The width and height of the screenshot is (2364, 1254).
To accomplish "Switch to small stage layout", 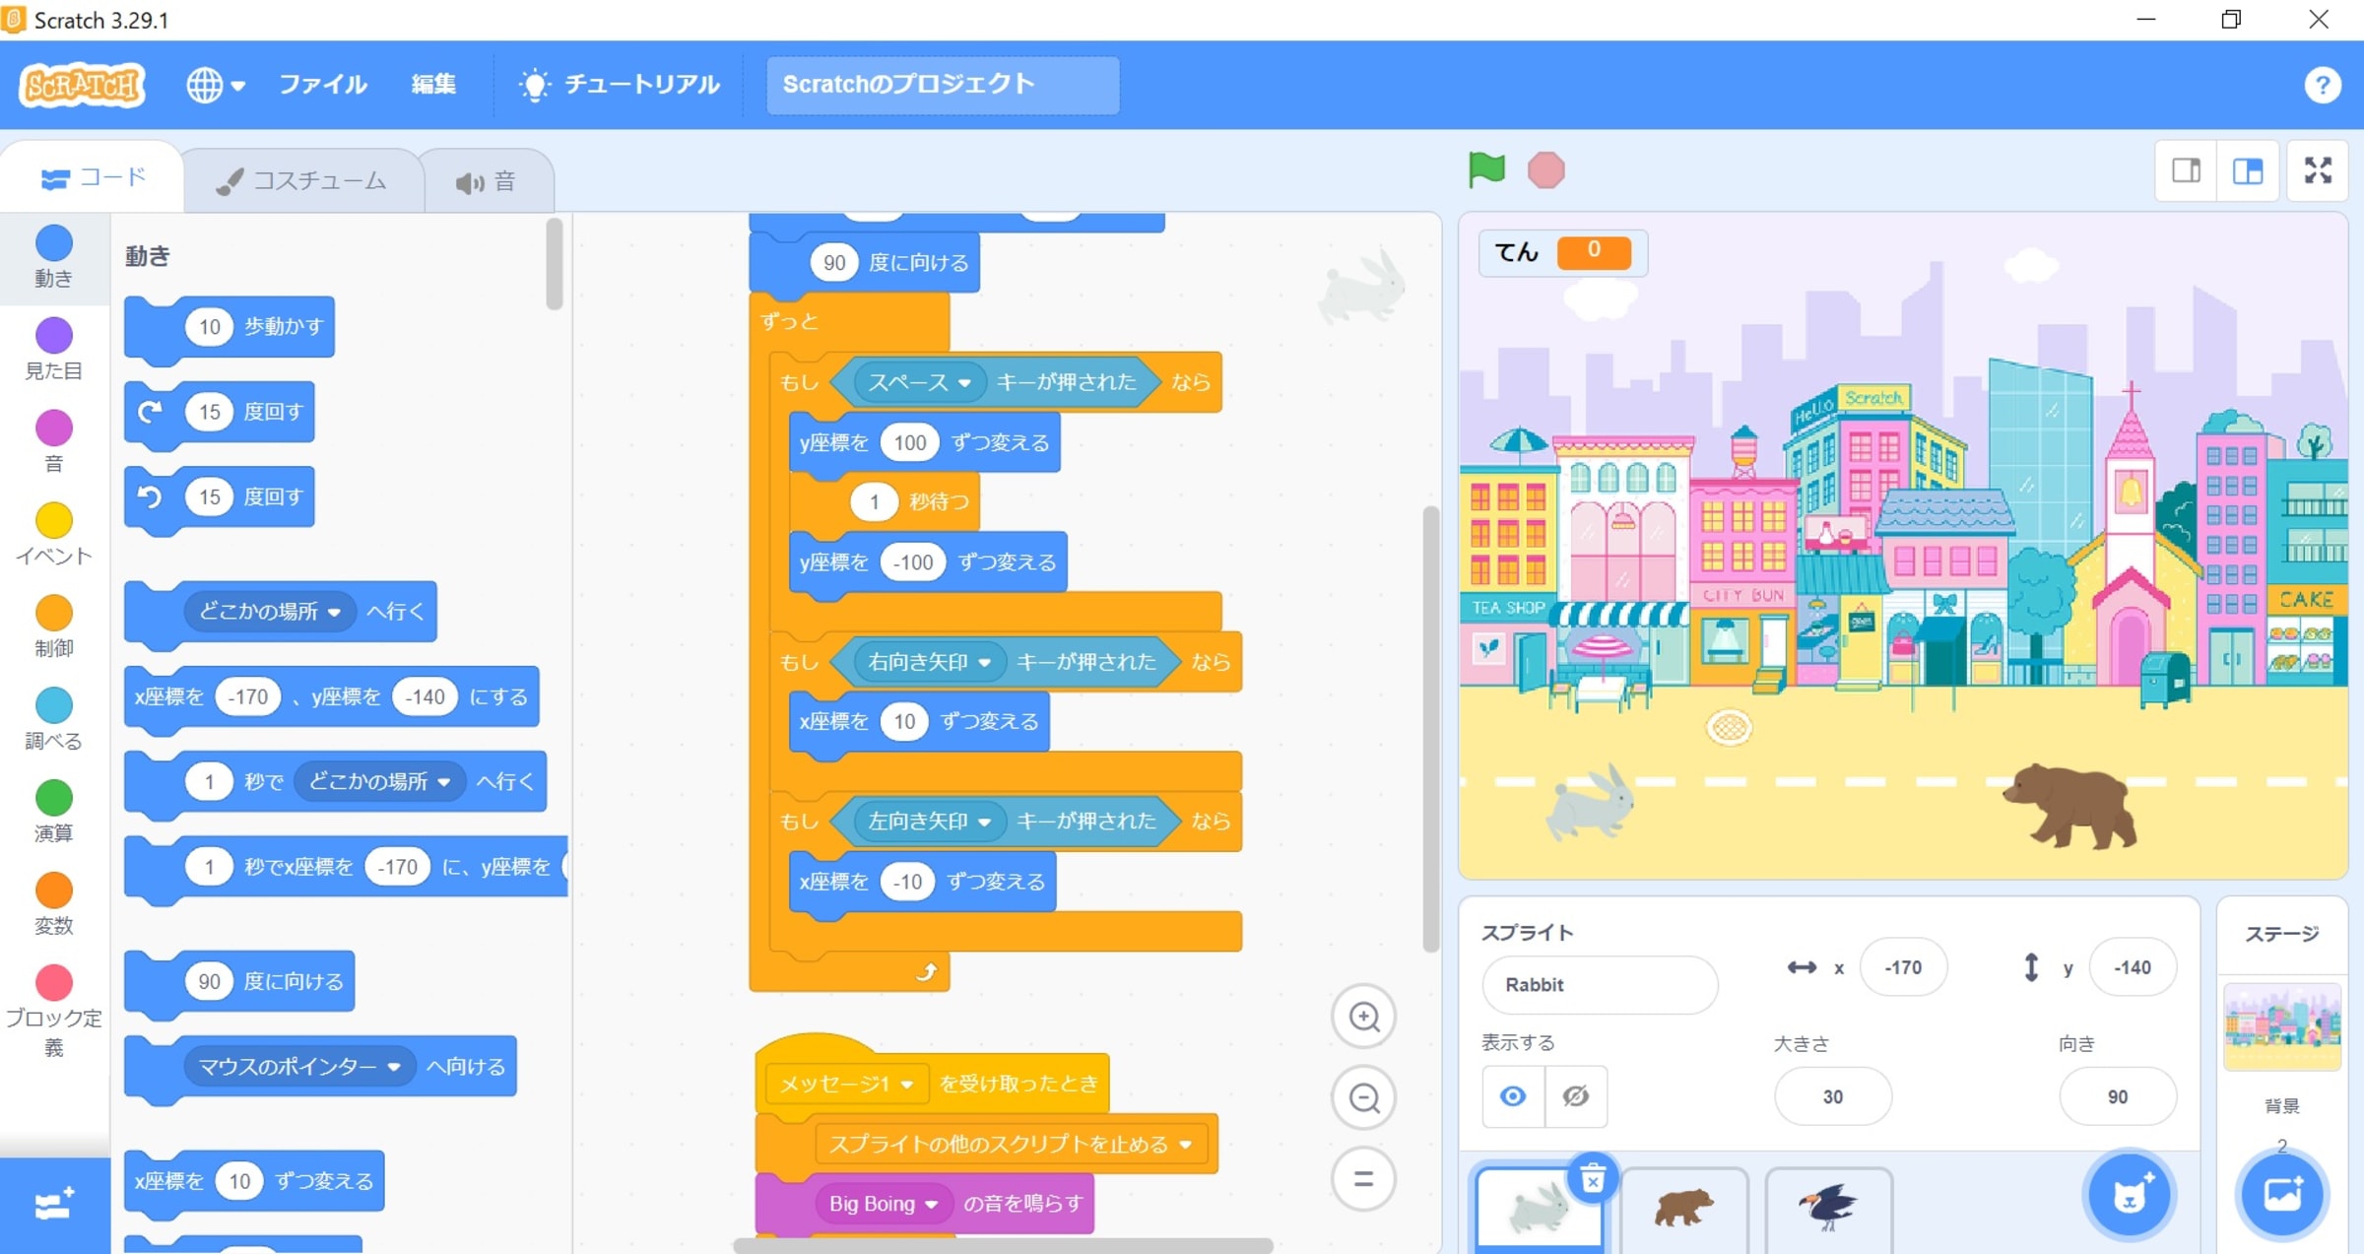I will click(2187, 170).
